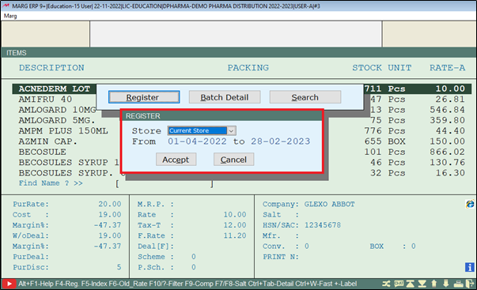Click HSN/SAC code 12345678
Viewport: 477px width, 290px height.
click(x=323, y=225)
